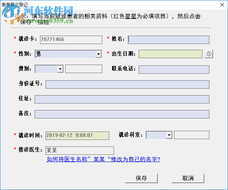Screen dimensions: 228x190
Task: Click the 就诊时间 label
Action: 30,135
